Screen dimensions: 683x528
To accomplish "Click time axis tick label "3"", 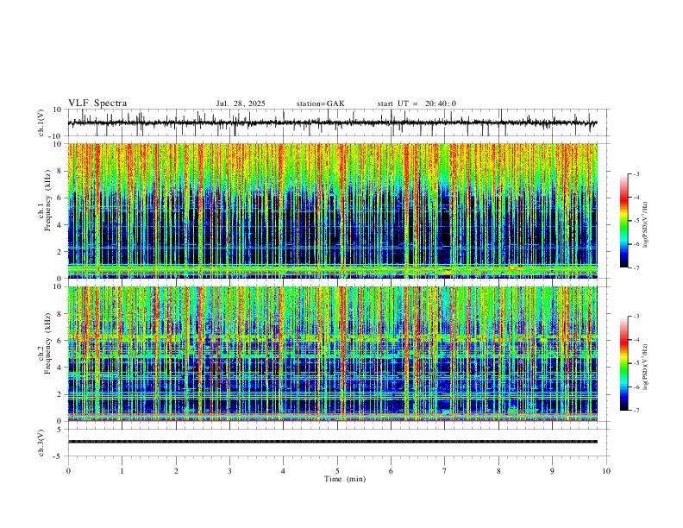I will pyautogui.click(x=229, y=471).
